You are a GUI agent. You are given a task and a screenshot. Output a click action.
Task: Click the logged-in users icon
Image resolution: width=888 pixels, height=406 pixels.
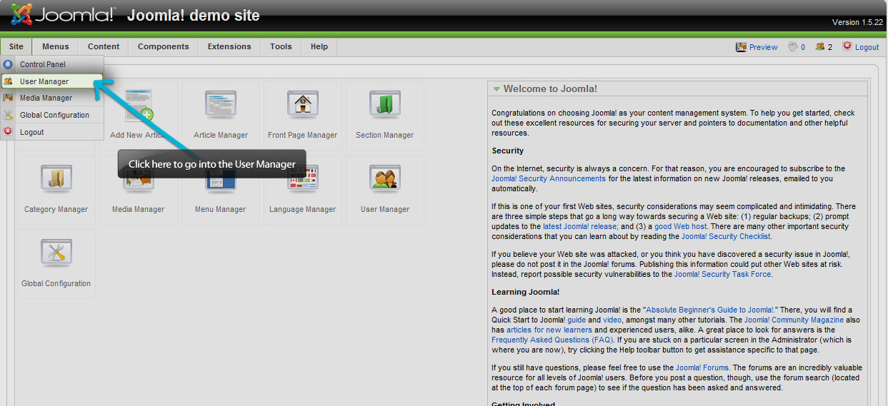pos(819,46)
